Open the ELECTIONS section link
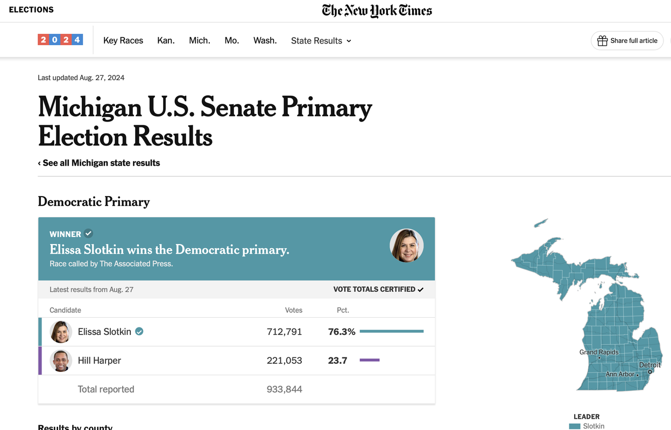 click(31, 10)
